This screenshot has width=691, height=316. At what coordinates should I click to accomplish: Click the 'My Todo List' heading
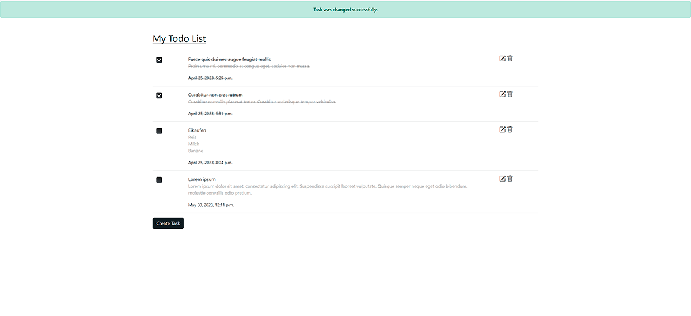(x=179, y=39)
